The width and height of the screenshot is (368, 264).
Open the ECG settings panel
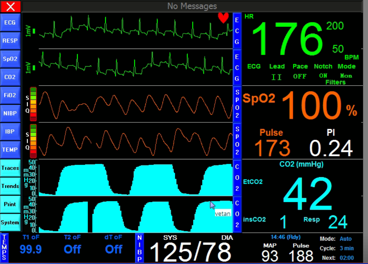10,22
